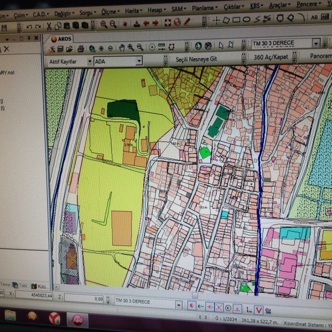Expand overflow of the clipboard toolbar

[x=93, y=25]
